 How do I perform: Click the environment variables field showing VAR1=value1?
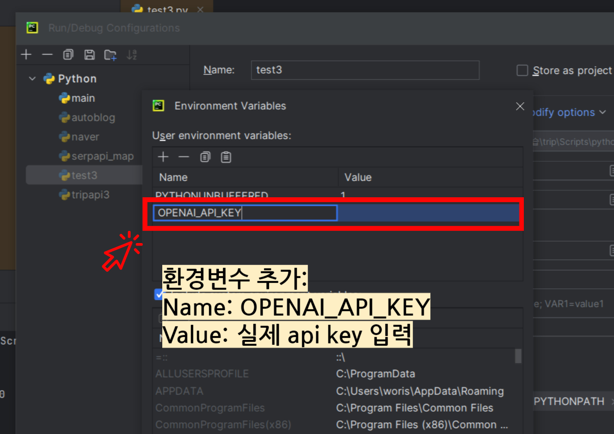pos(573,304)
